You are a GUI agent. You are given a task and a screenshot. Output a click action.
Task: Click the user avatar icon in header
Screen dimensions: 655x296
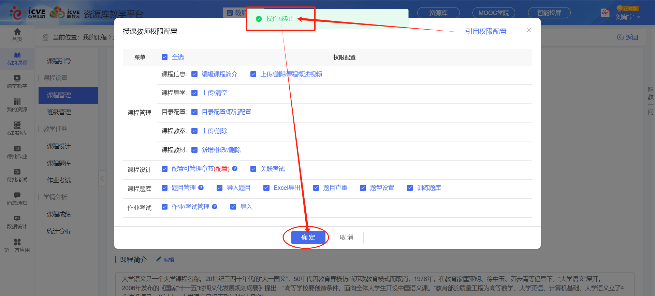coord(606,13)
